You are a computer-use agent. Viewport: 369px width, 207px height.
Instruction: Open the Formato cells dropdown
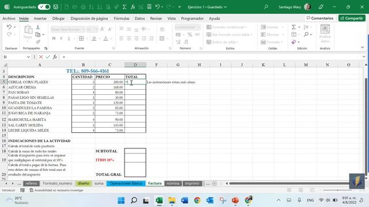click(272, 42)
